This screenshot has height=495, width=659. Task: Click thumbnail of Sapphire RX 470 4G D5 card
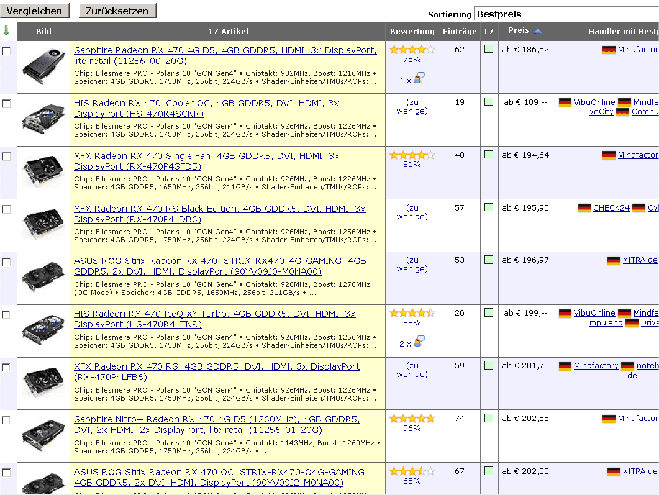(x=43, y=66)
